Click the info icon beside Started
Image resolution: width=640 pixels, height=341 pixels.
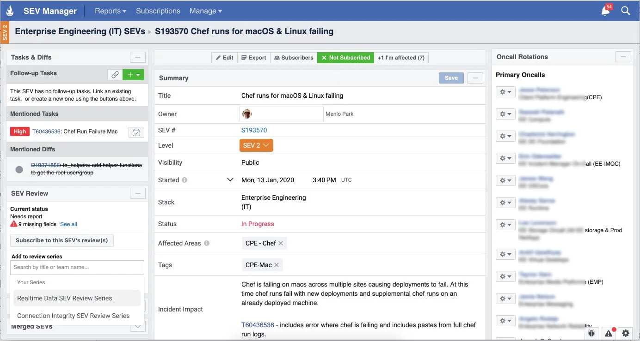185,180
